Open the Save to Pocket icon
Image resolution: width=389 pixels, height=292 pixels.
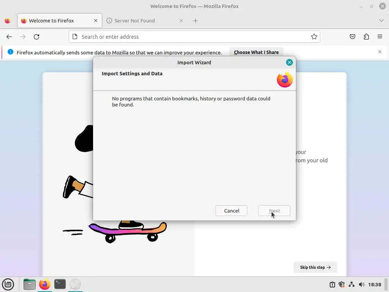352,37
